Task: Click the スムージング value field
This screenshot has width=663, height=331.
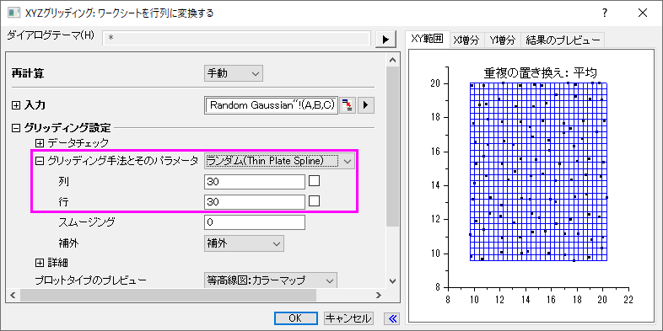Action: pos(254,222)
